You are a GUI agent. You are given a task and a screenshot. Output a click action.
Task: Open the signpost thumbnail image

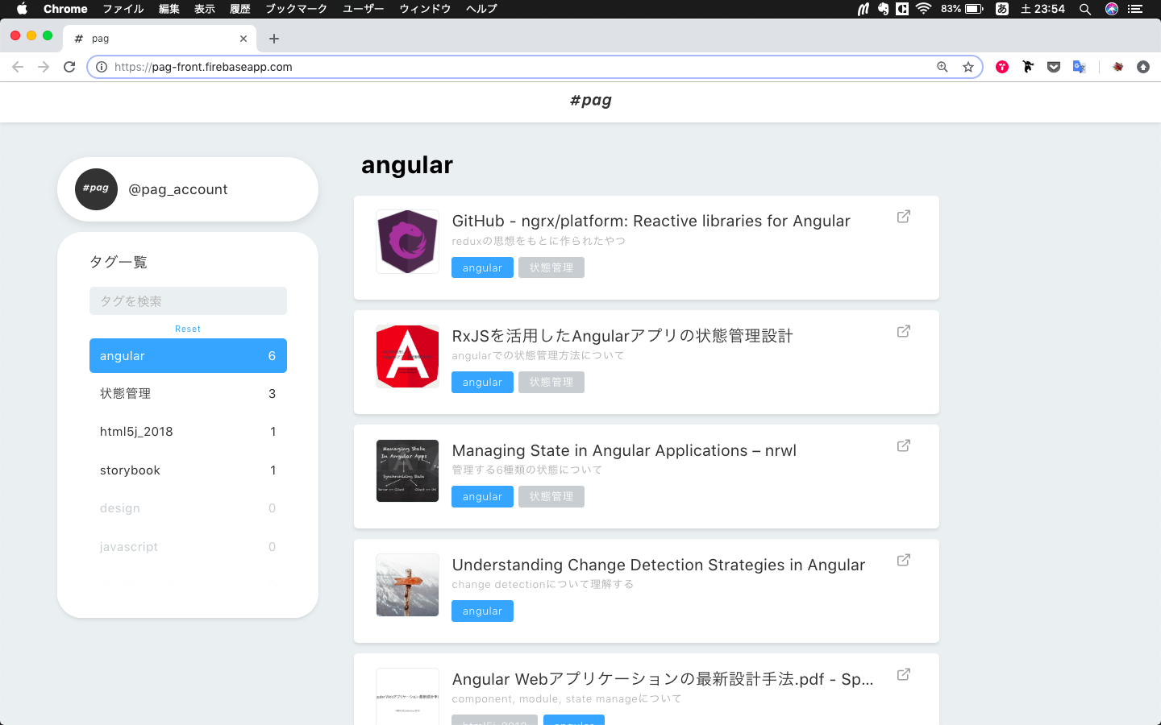(x=407, y=585)
